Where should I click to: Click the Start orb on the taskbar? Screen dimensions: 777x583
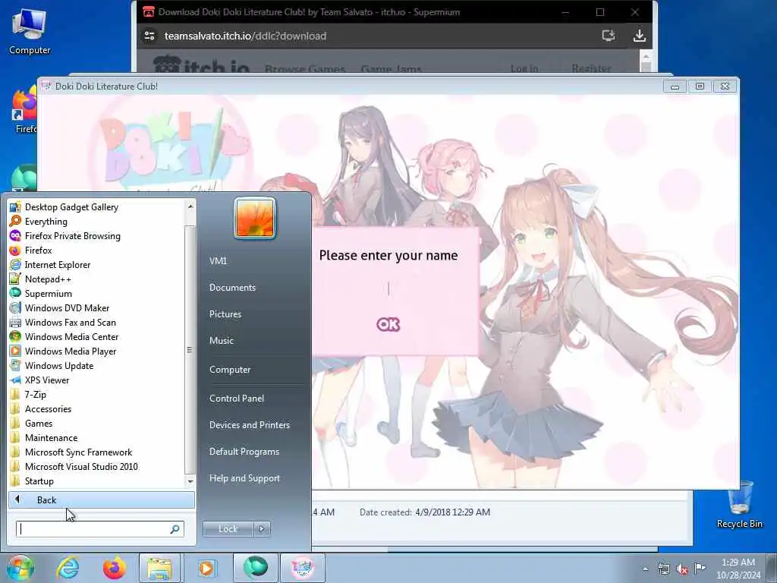click(20, 568)
